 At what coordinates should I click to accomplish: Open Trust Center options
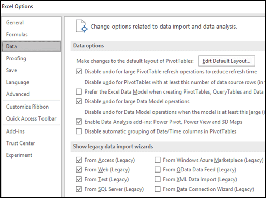click(21, 143)
